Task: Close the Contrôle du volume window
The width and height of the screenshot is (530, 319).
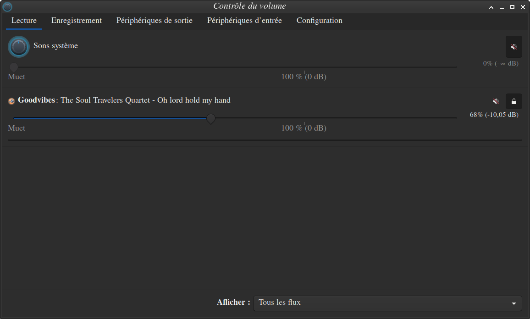Action: [523, 7]
